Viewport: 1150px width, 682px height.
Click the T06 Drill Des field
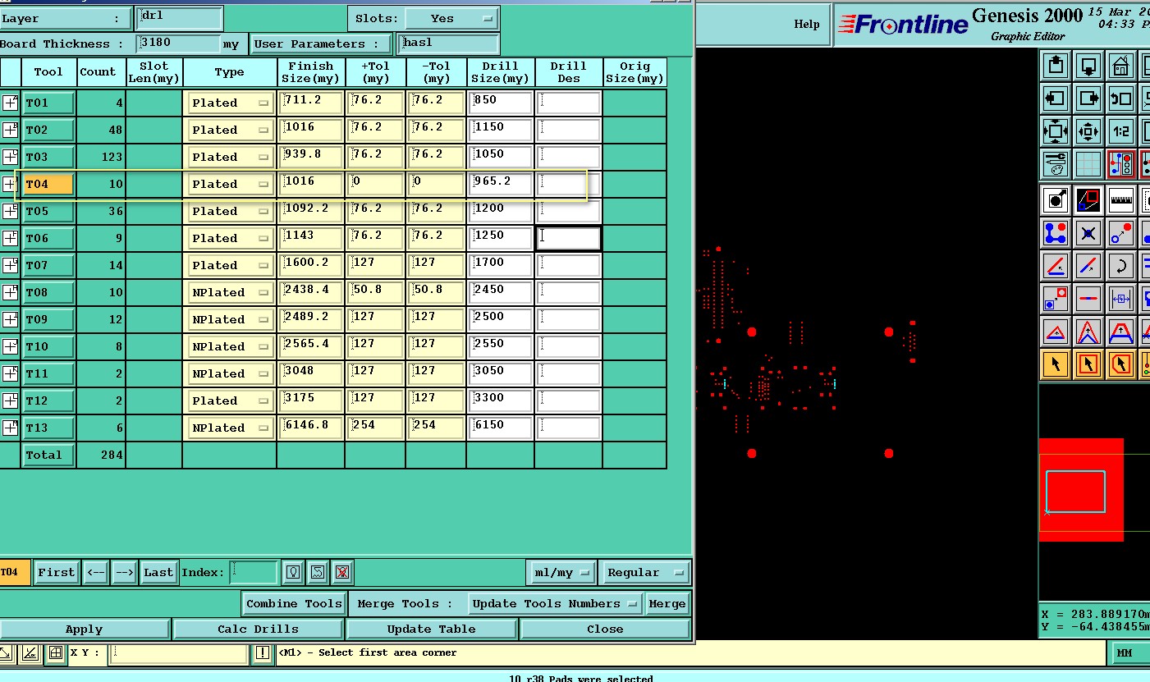pyautogui.click(x=569, y=238)
